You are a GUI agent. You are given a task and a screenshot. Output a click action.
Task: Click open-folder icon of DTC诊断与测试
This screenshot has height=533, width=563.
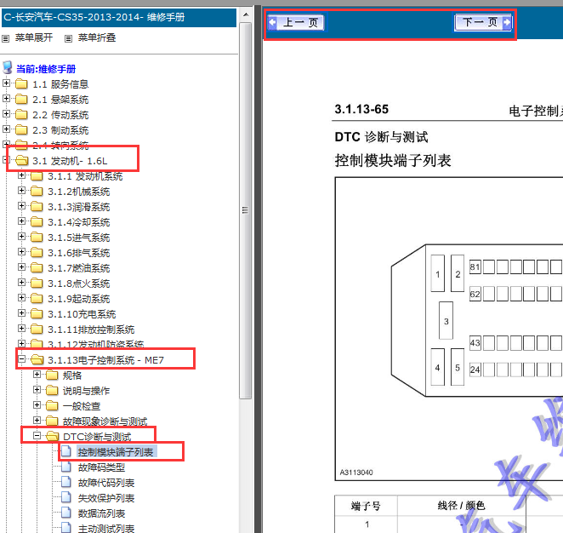click(53, 436)
